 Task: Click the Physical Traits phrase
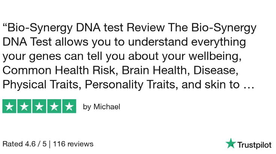[41, 85]
